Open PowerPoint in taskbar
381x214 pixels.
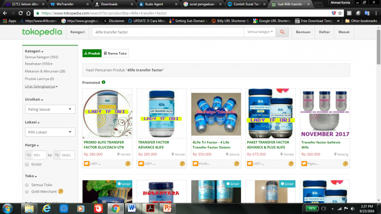tap(167, 209)
